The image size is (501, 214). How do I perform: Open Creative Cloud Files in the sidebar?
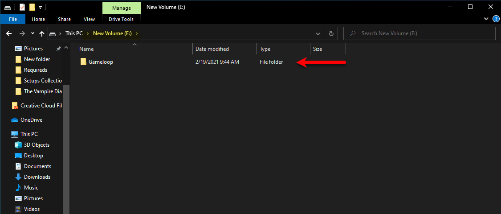tap(41, 106)
